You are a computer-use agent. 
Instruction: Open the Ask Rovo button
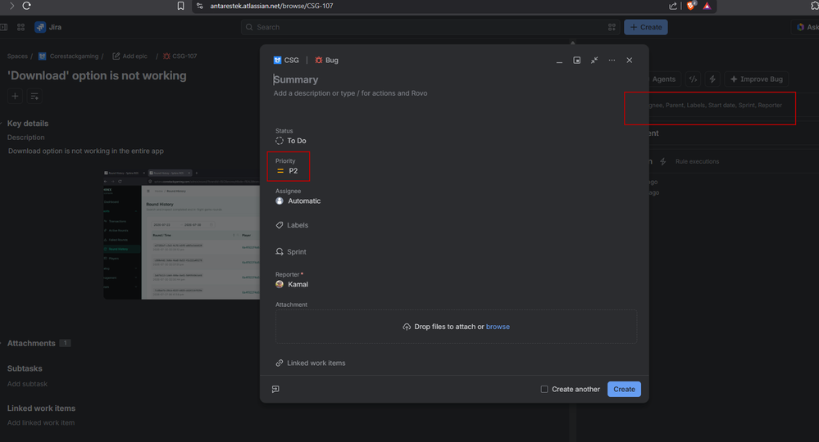tap(807, 27)
